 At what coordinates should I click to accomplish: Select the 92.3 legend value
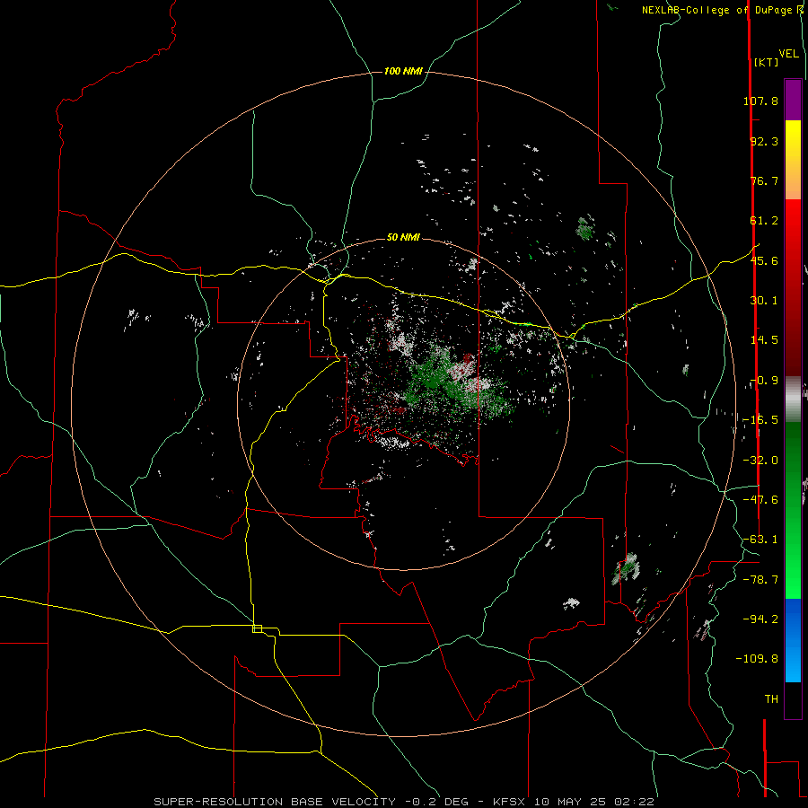(x=764, y=141)
